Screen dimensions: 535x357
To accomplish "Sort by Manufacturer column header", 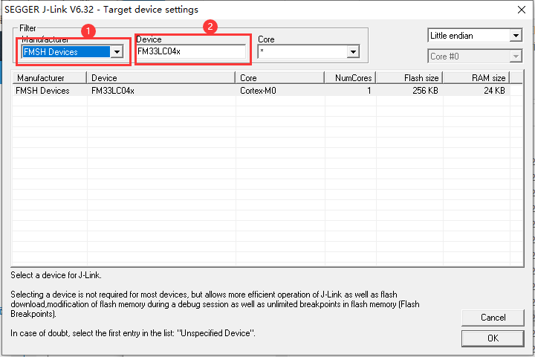I will [50, 78].
